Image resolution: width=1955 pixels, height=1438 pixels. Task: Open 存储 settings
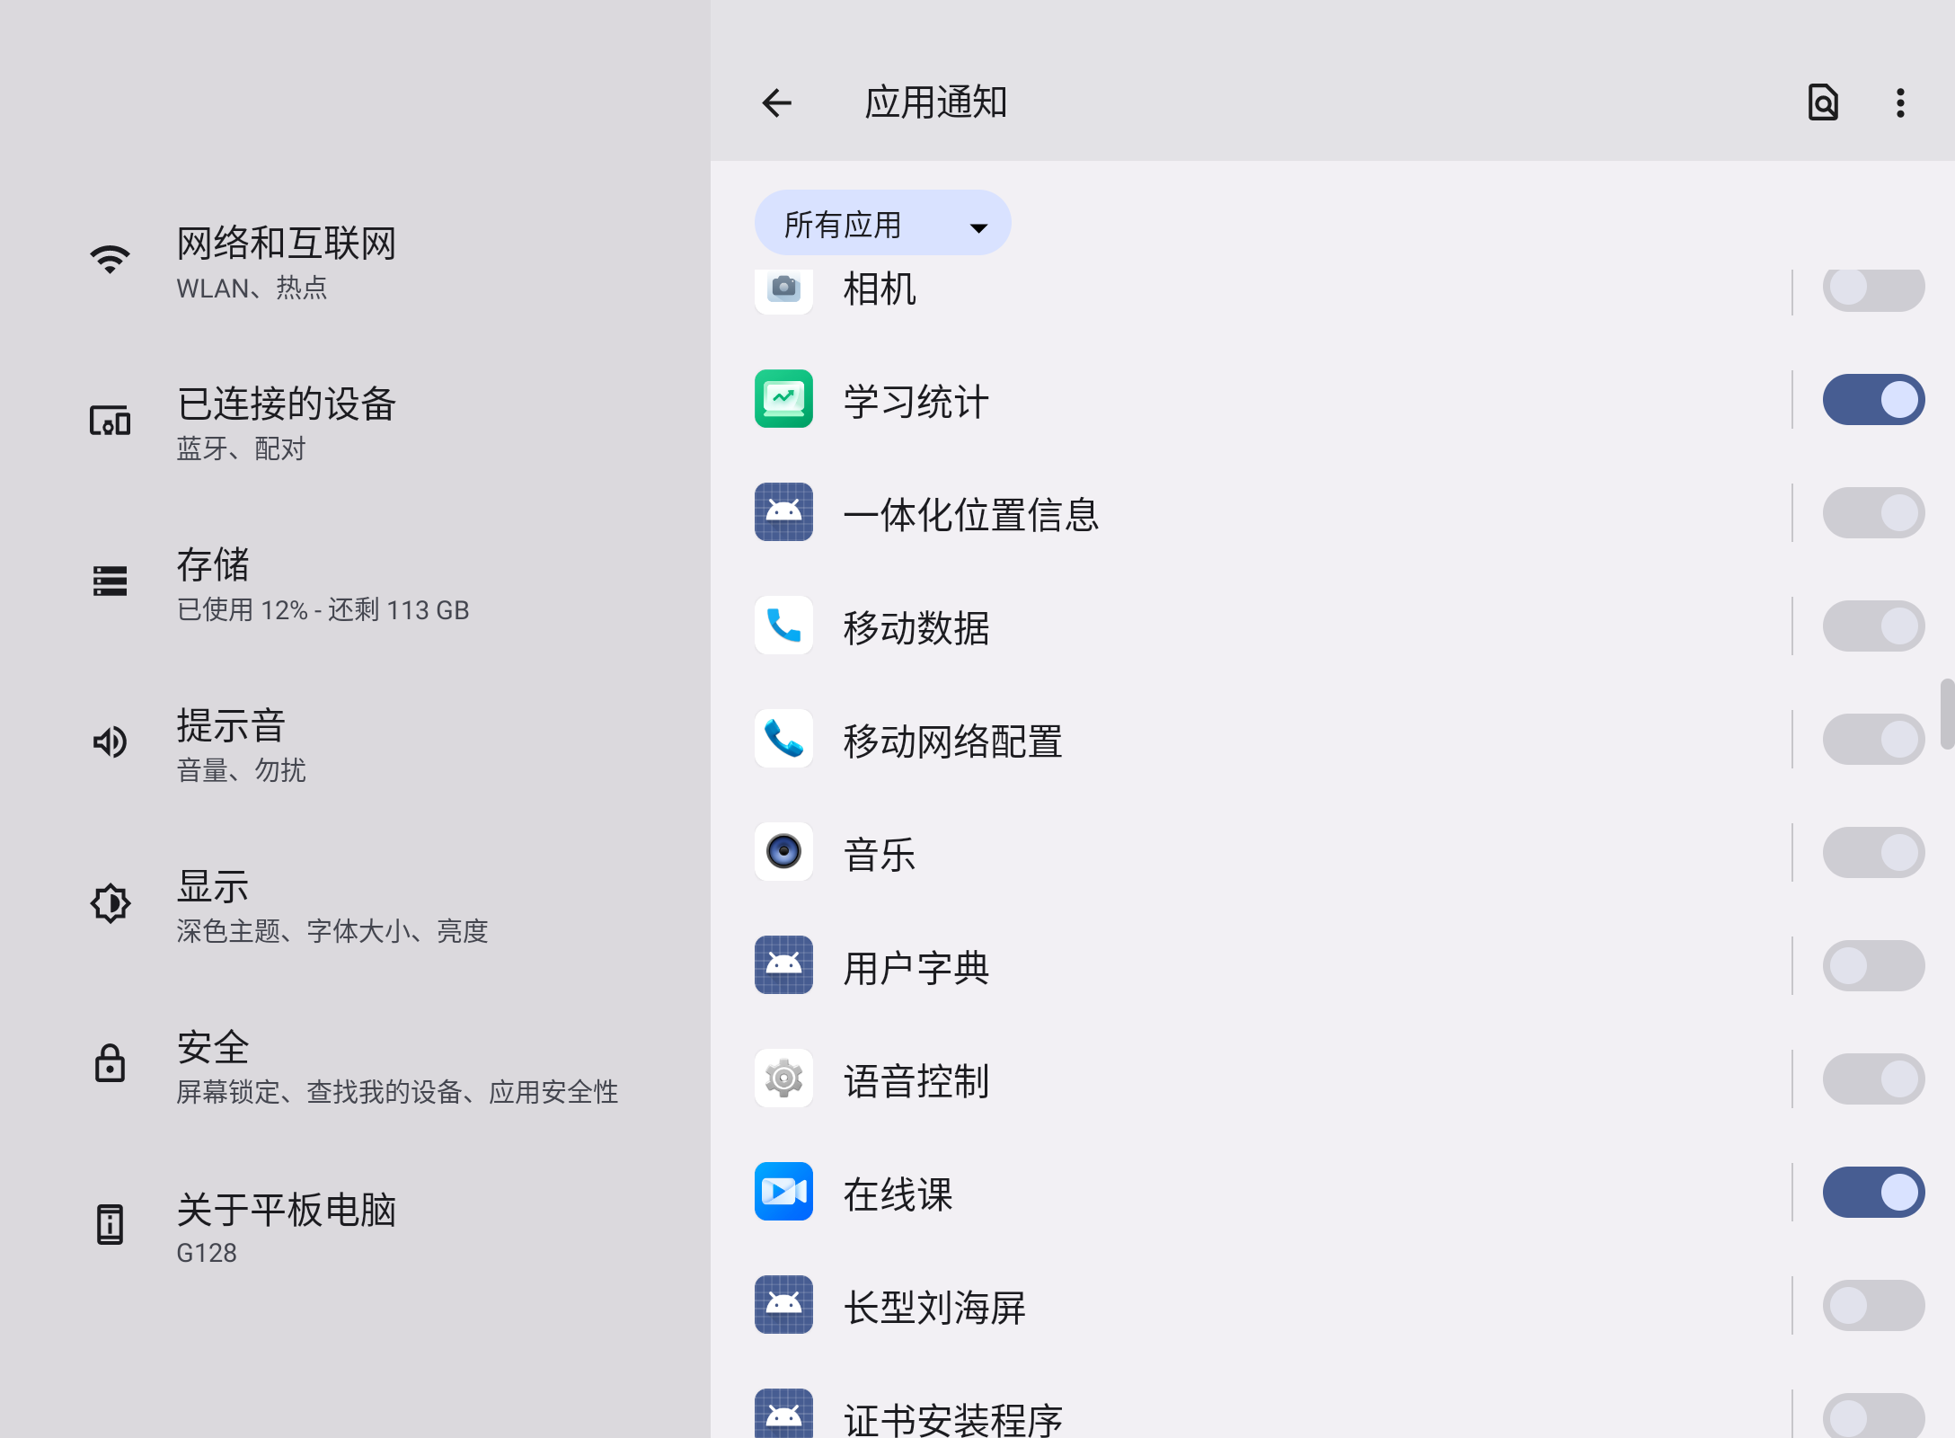pyautogui.click(x=355, y=582)
